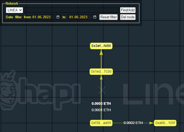
Task: Open calendar picker for the to date
Action: (95, 17)
